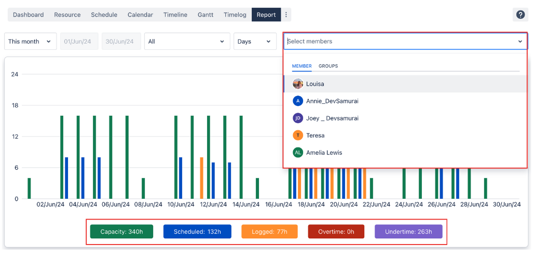
Task: Click Amelia Lewis's green AL avatar
Action: [298, 153]
